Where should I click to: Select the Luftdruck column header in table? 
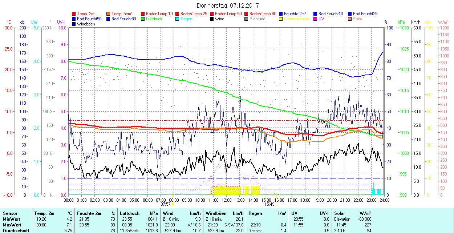[x=130, y=213]
